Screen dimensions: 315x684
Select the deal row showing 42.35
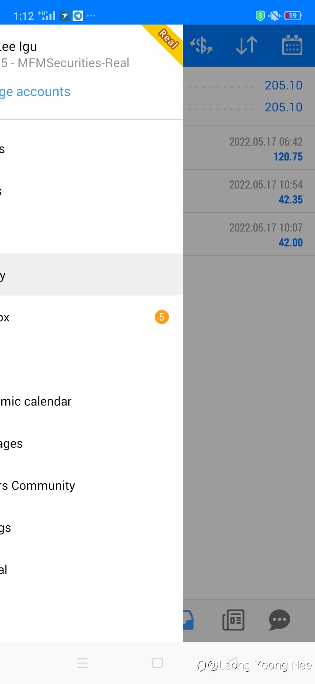tap(249, 192)
